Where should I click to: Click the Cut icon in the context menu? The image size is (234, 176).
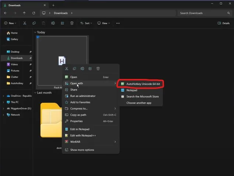67,69
